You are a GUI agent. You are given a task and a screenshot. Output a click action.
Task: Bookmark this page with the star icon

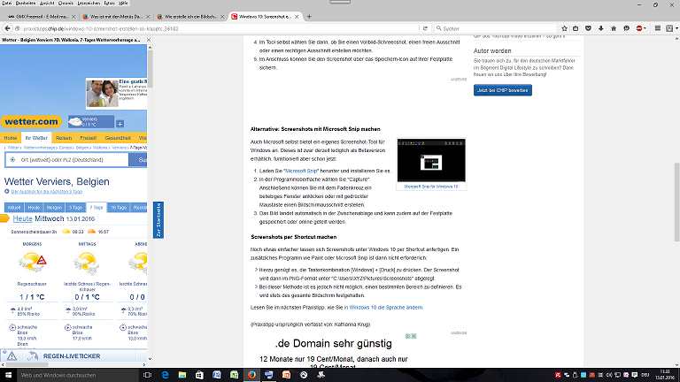click(564, 28)
